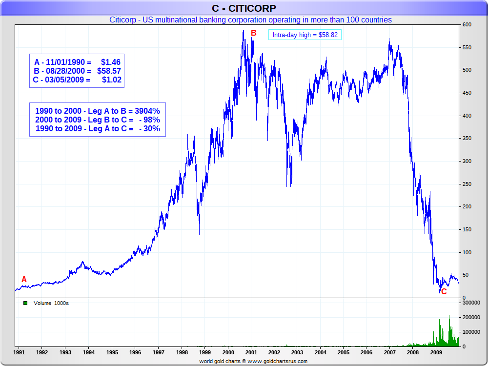Click the 100000 volume axis value

[x=471, y=332]
